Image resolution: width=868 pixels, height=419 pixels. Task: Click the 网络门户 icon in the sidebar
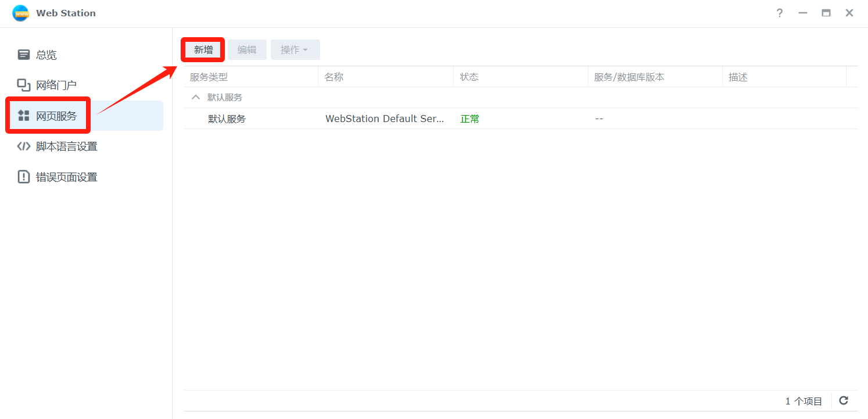tap(24, 85)
